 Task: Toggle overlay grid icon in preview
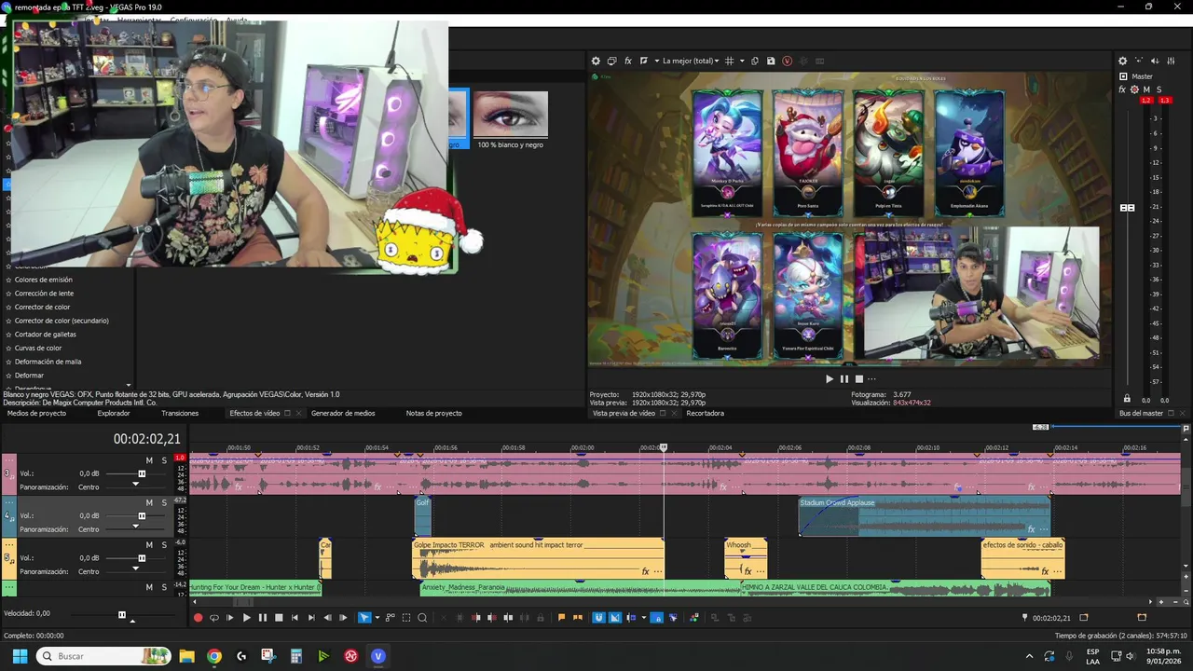tap(729, 61)
